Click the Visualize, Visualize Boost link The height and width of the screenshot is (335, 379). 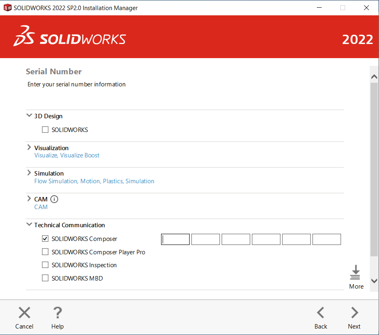click(67, 155)
